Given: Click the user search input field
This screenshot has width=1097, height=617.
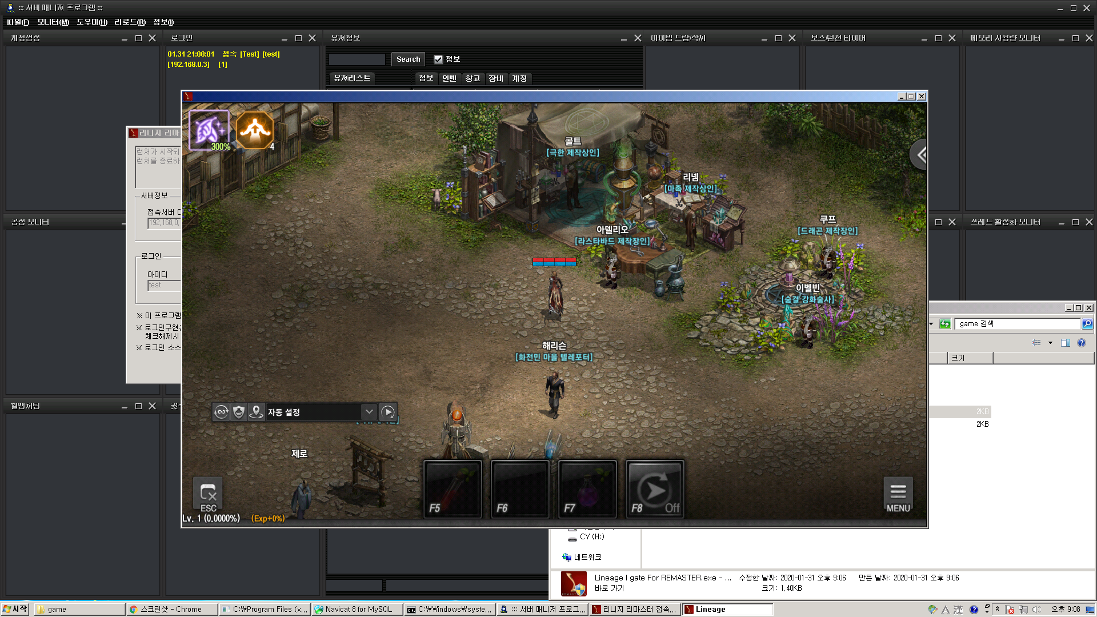Looking at the screenshot, I should tap(357, 59).
